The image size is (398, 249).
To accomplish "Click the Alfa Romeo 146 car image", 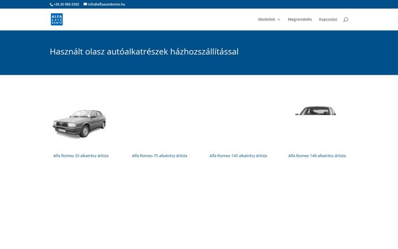I will pyautogui.click(x=316, y=111).
